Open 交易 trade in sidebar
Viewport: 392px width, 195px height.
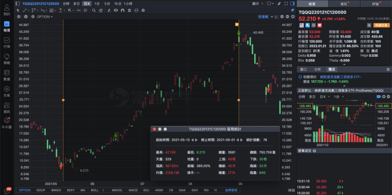click(x=7, y=92)
